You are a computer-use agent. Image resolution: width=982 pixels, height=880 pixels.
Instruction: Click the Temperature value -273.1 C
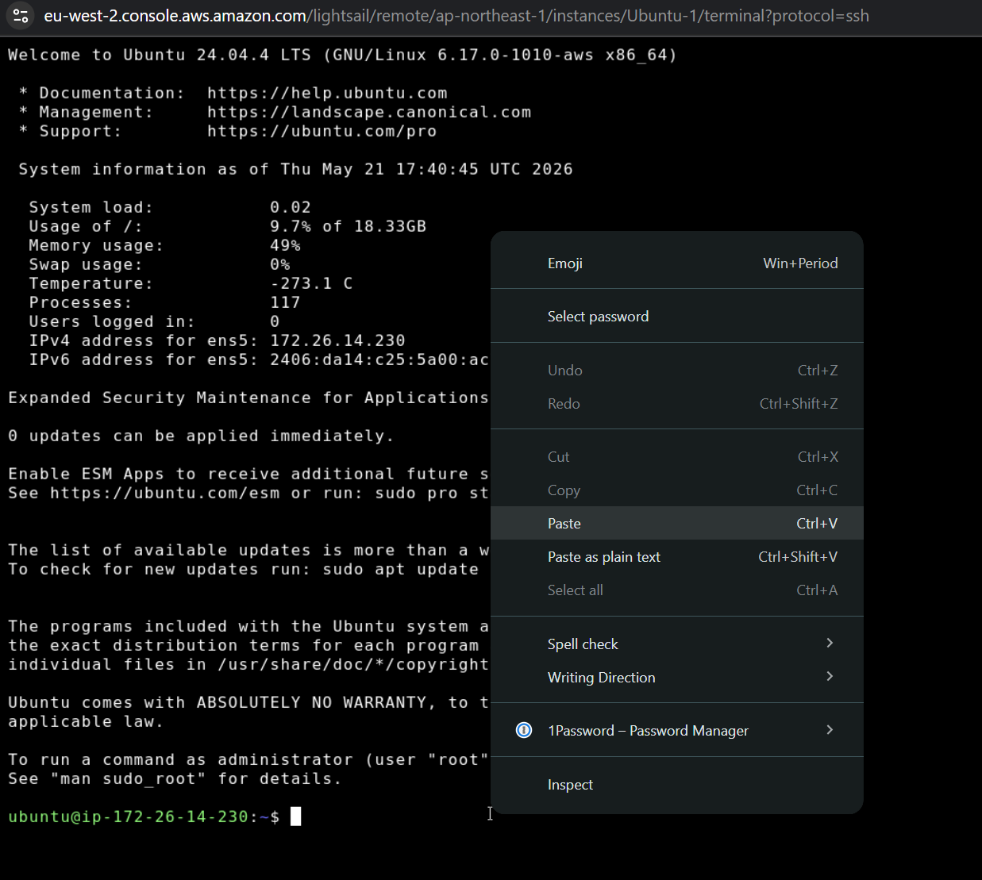point(311,283)
